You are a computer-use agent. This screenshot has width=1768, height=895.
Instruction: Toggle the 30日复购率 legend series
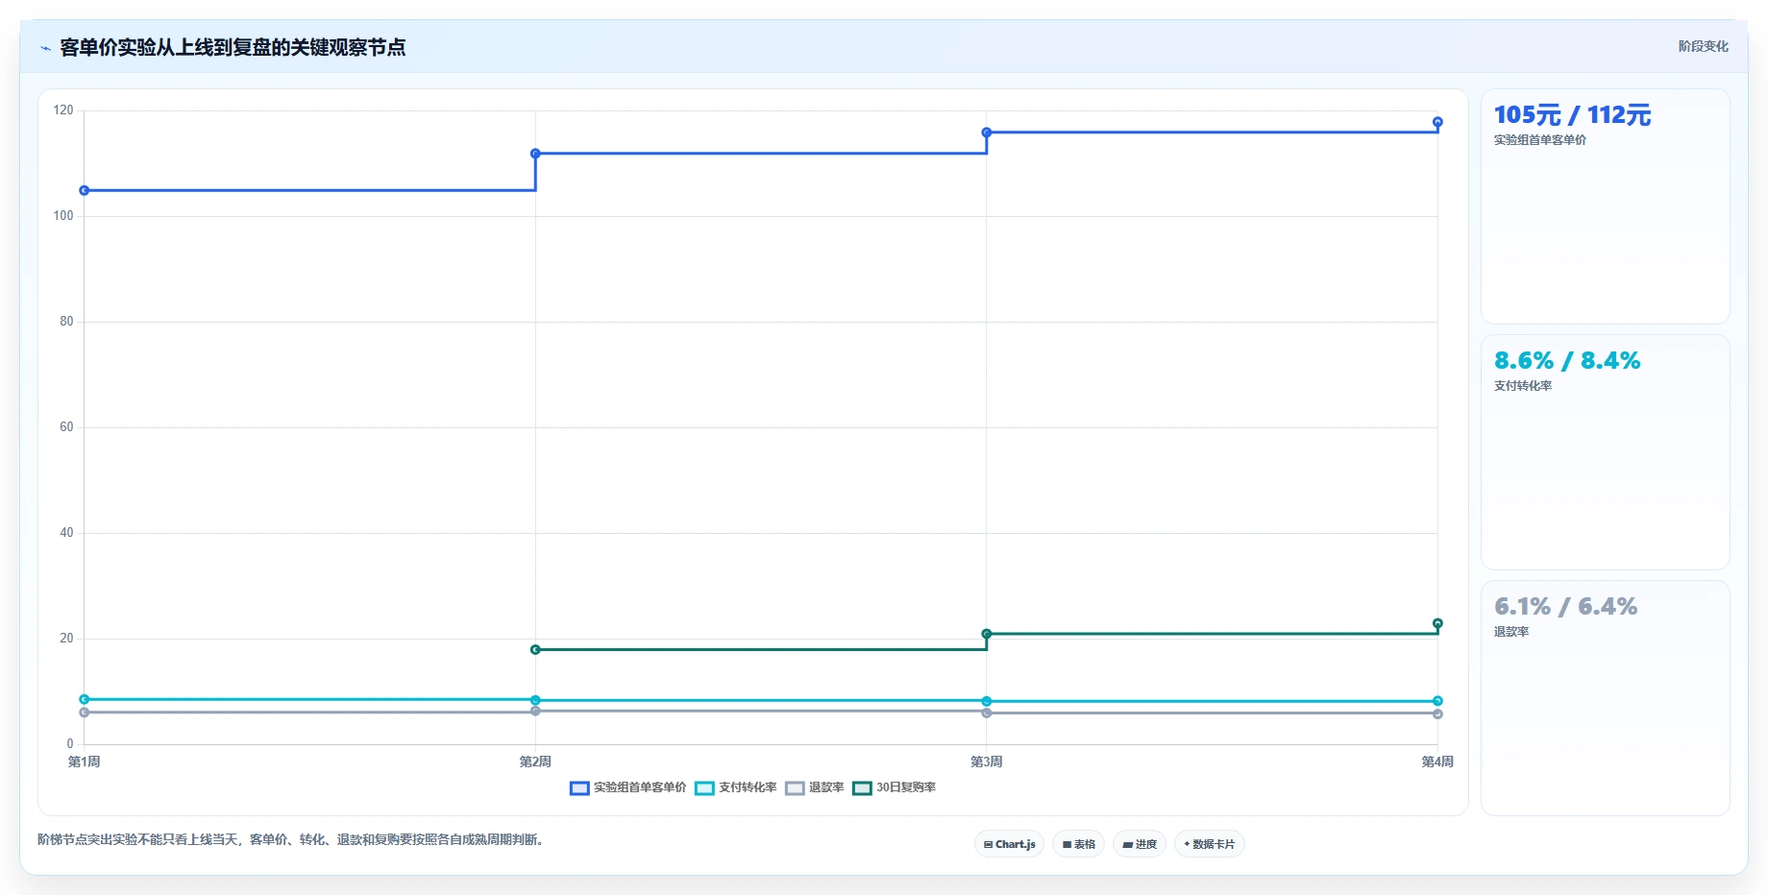895,787
